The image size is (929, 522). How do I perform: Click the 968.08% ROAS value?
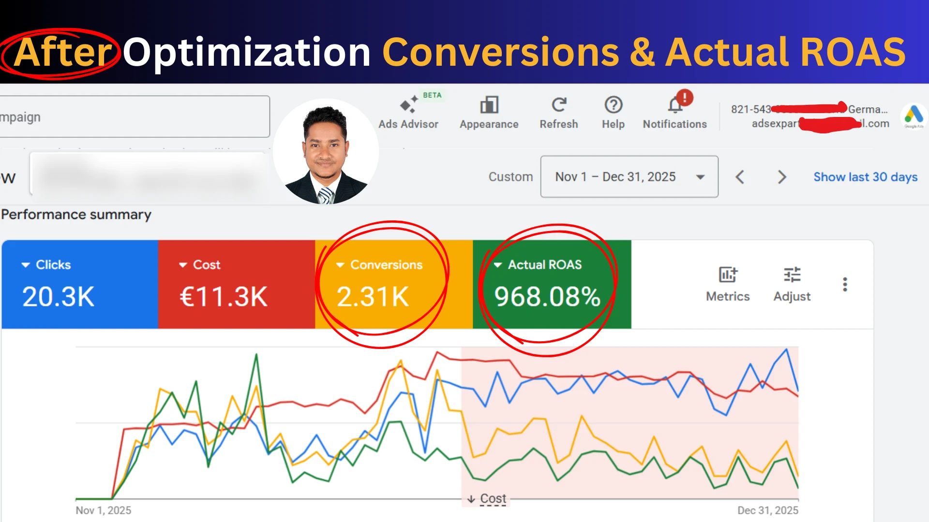coord(547,296)
